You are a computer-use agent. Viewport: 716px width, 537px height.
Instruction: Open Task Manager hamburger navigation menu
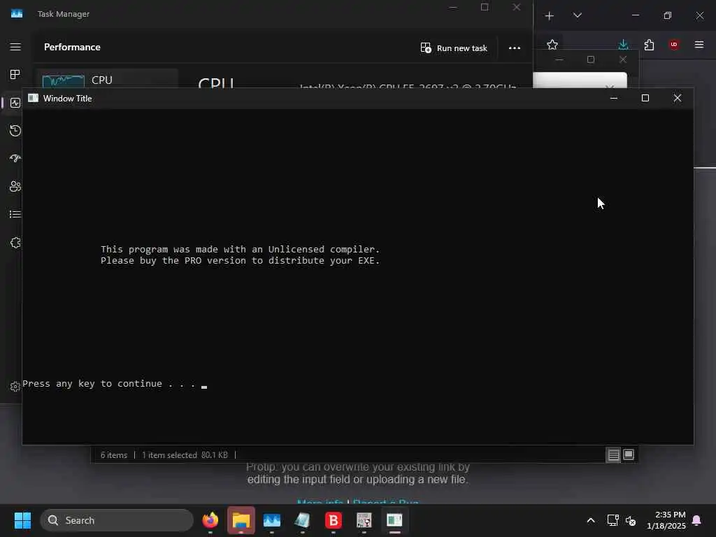coord(15,47)
